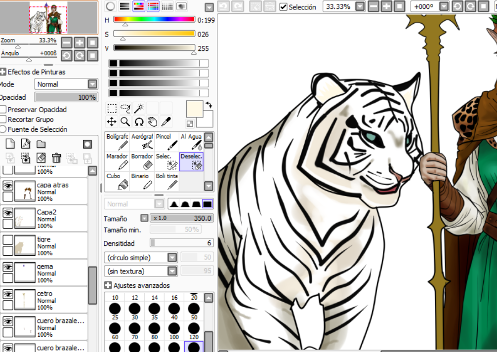Open the zoom percentage 33.33% dropdown
Image resolution: width=497 pixels, height=352 pixels.
[360, 6]
